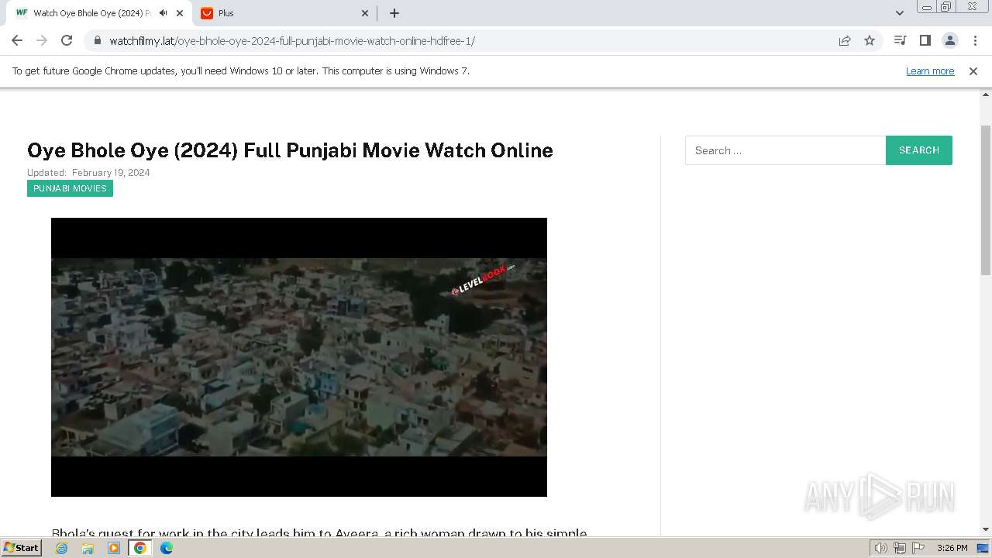Open the Windows Start menu

pos(22,547)
